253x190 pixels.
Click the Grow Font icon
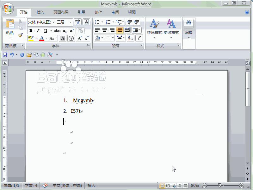(79, 38)
